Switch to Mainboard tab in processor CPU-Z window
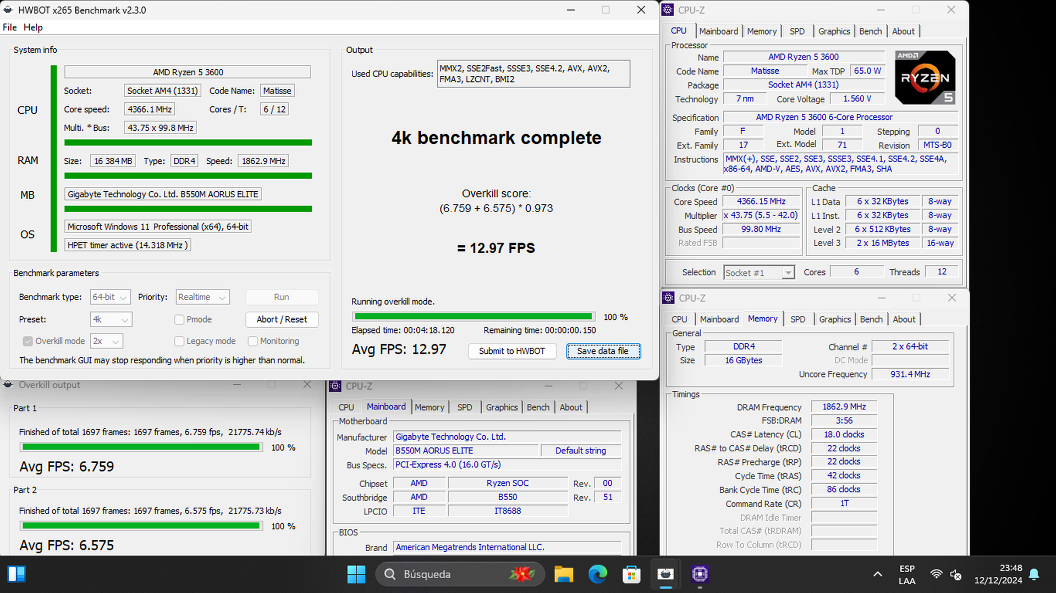This screenshot has width=1056, height=593. [x=719, y=31]
